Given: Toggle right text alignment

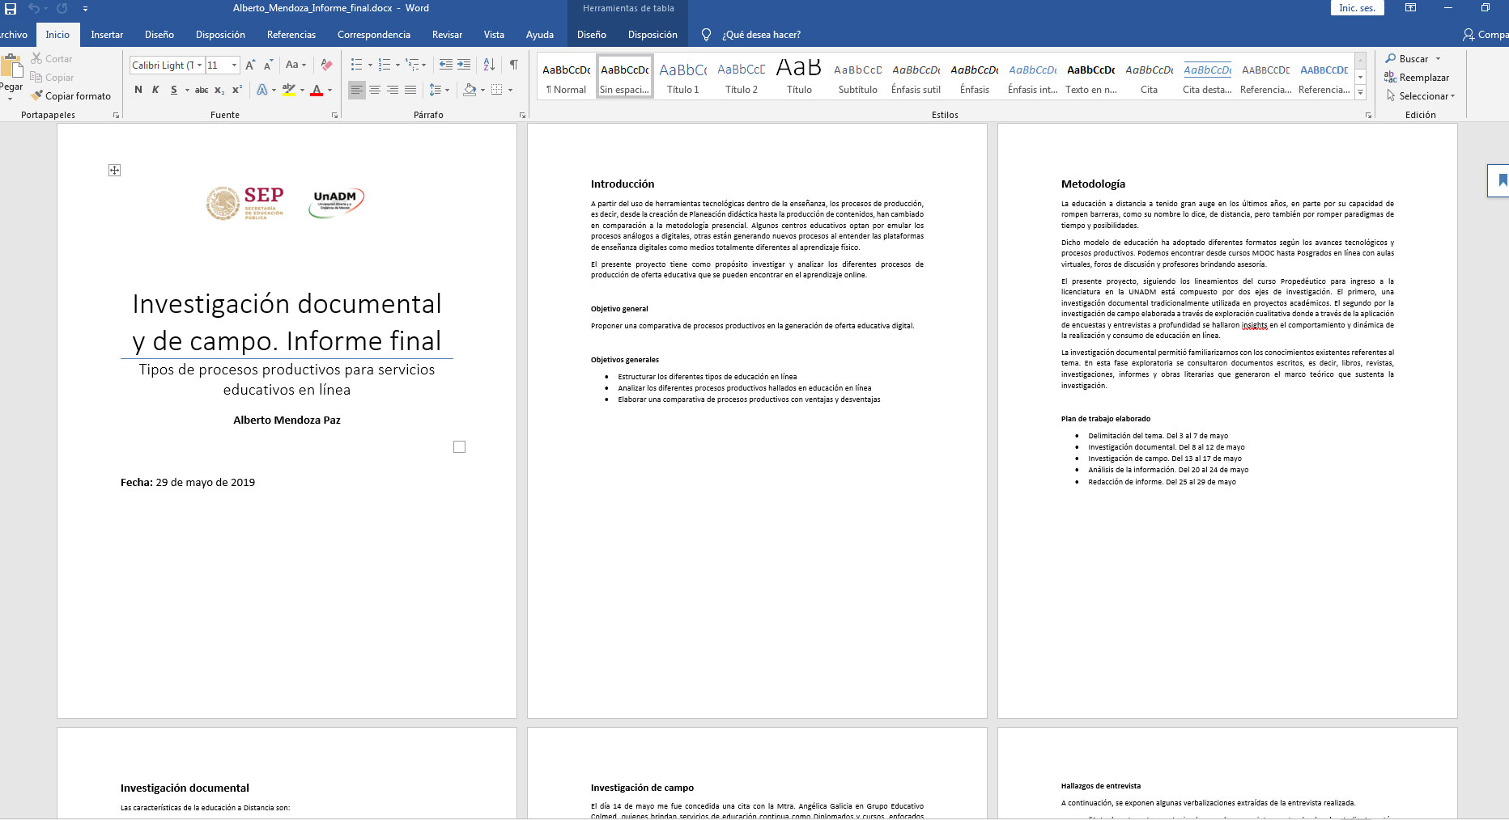Looking at the screenshot, I should click(x=393, y=90).
